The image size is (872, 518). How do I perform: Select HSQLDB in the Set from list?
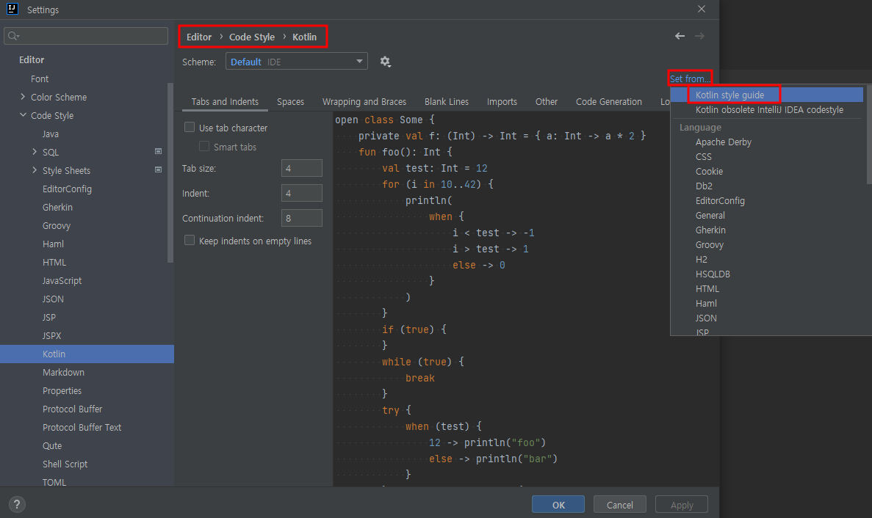coord(713,274)
